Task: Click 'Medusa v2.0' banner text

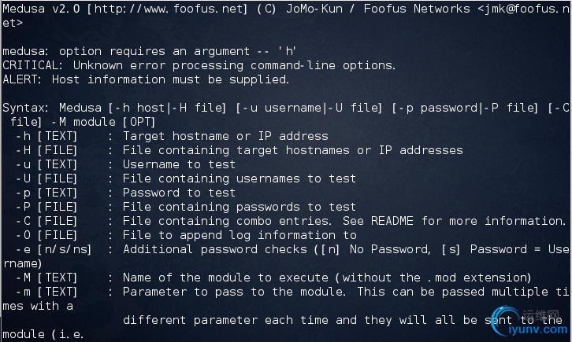Action: (x=41, y=9)
